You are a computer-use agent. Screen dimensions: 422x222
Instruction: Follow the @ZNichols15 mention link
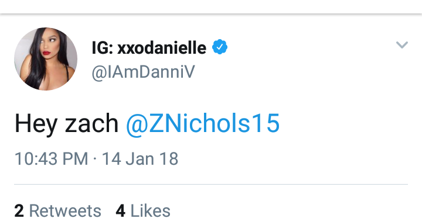point(203,124)
